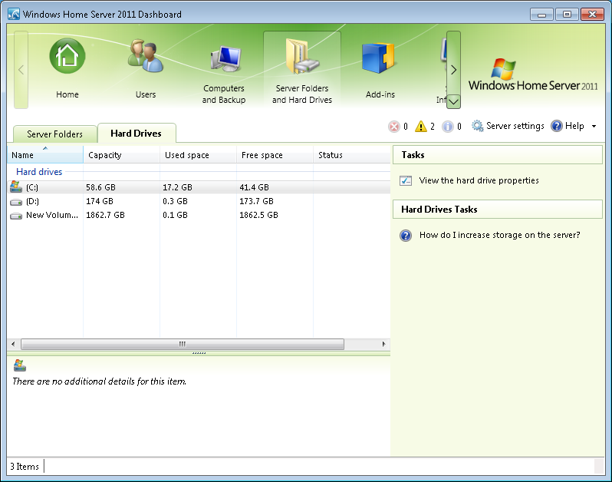This screenshot has height=482, width=612.
Task: Select the (D:) drive row
Action: pyautogui.click(x=199, y=201)
